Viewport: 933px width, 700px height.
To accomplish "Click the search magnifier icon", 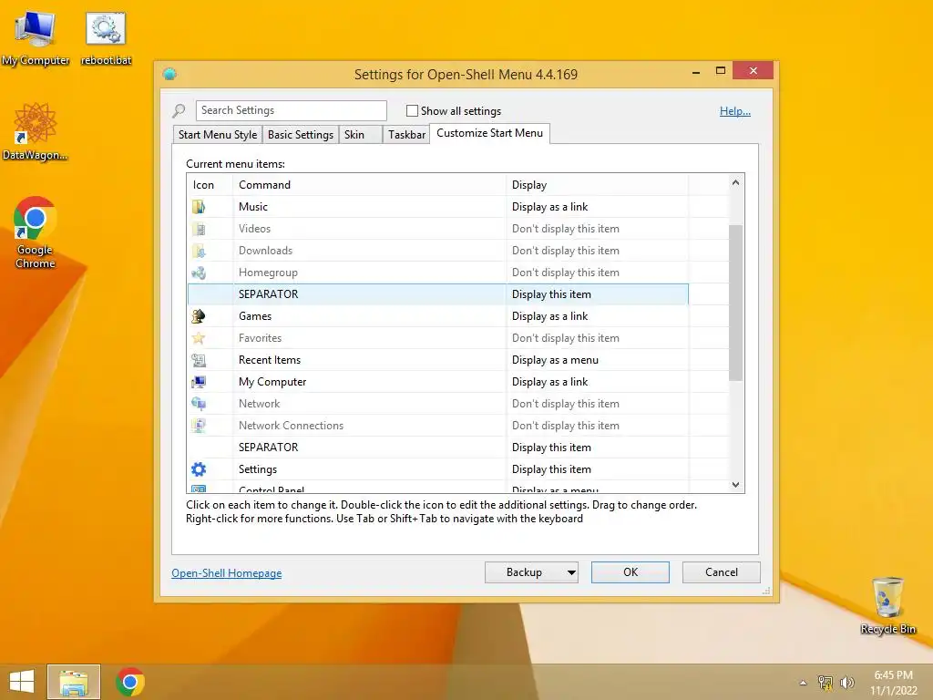I will [179, 110].
